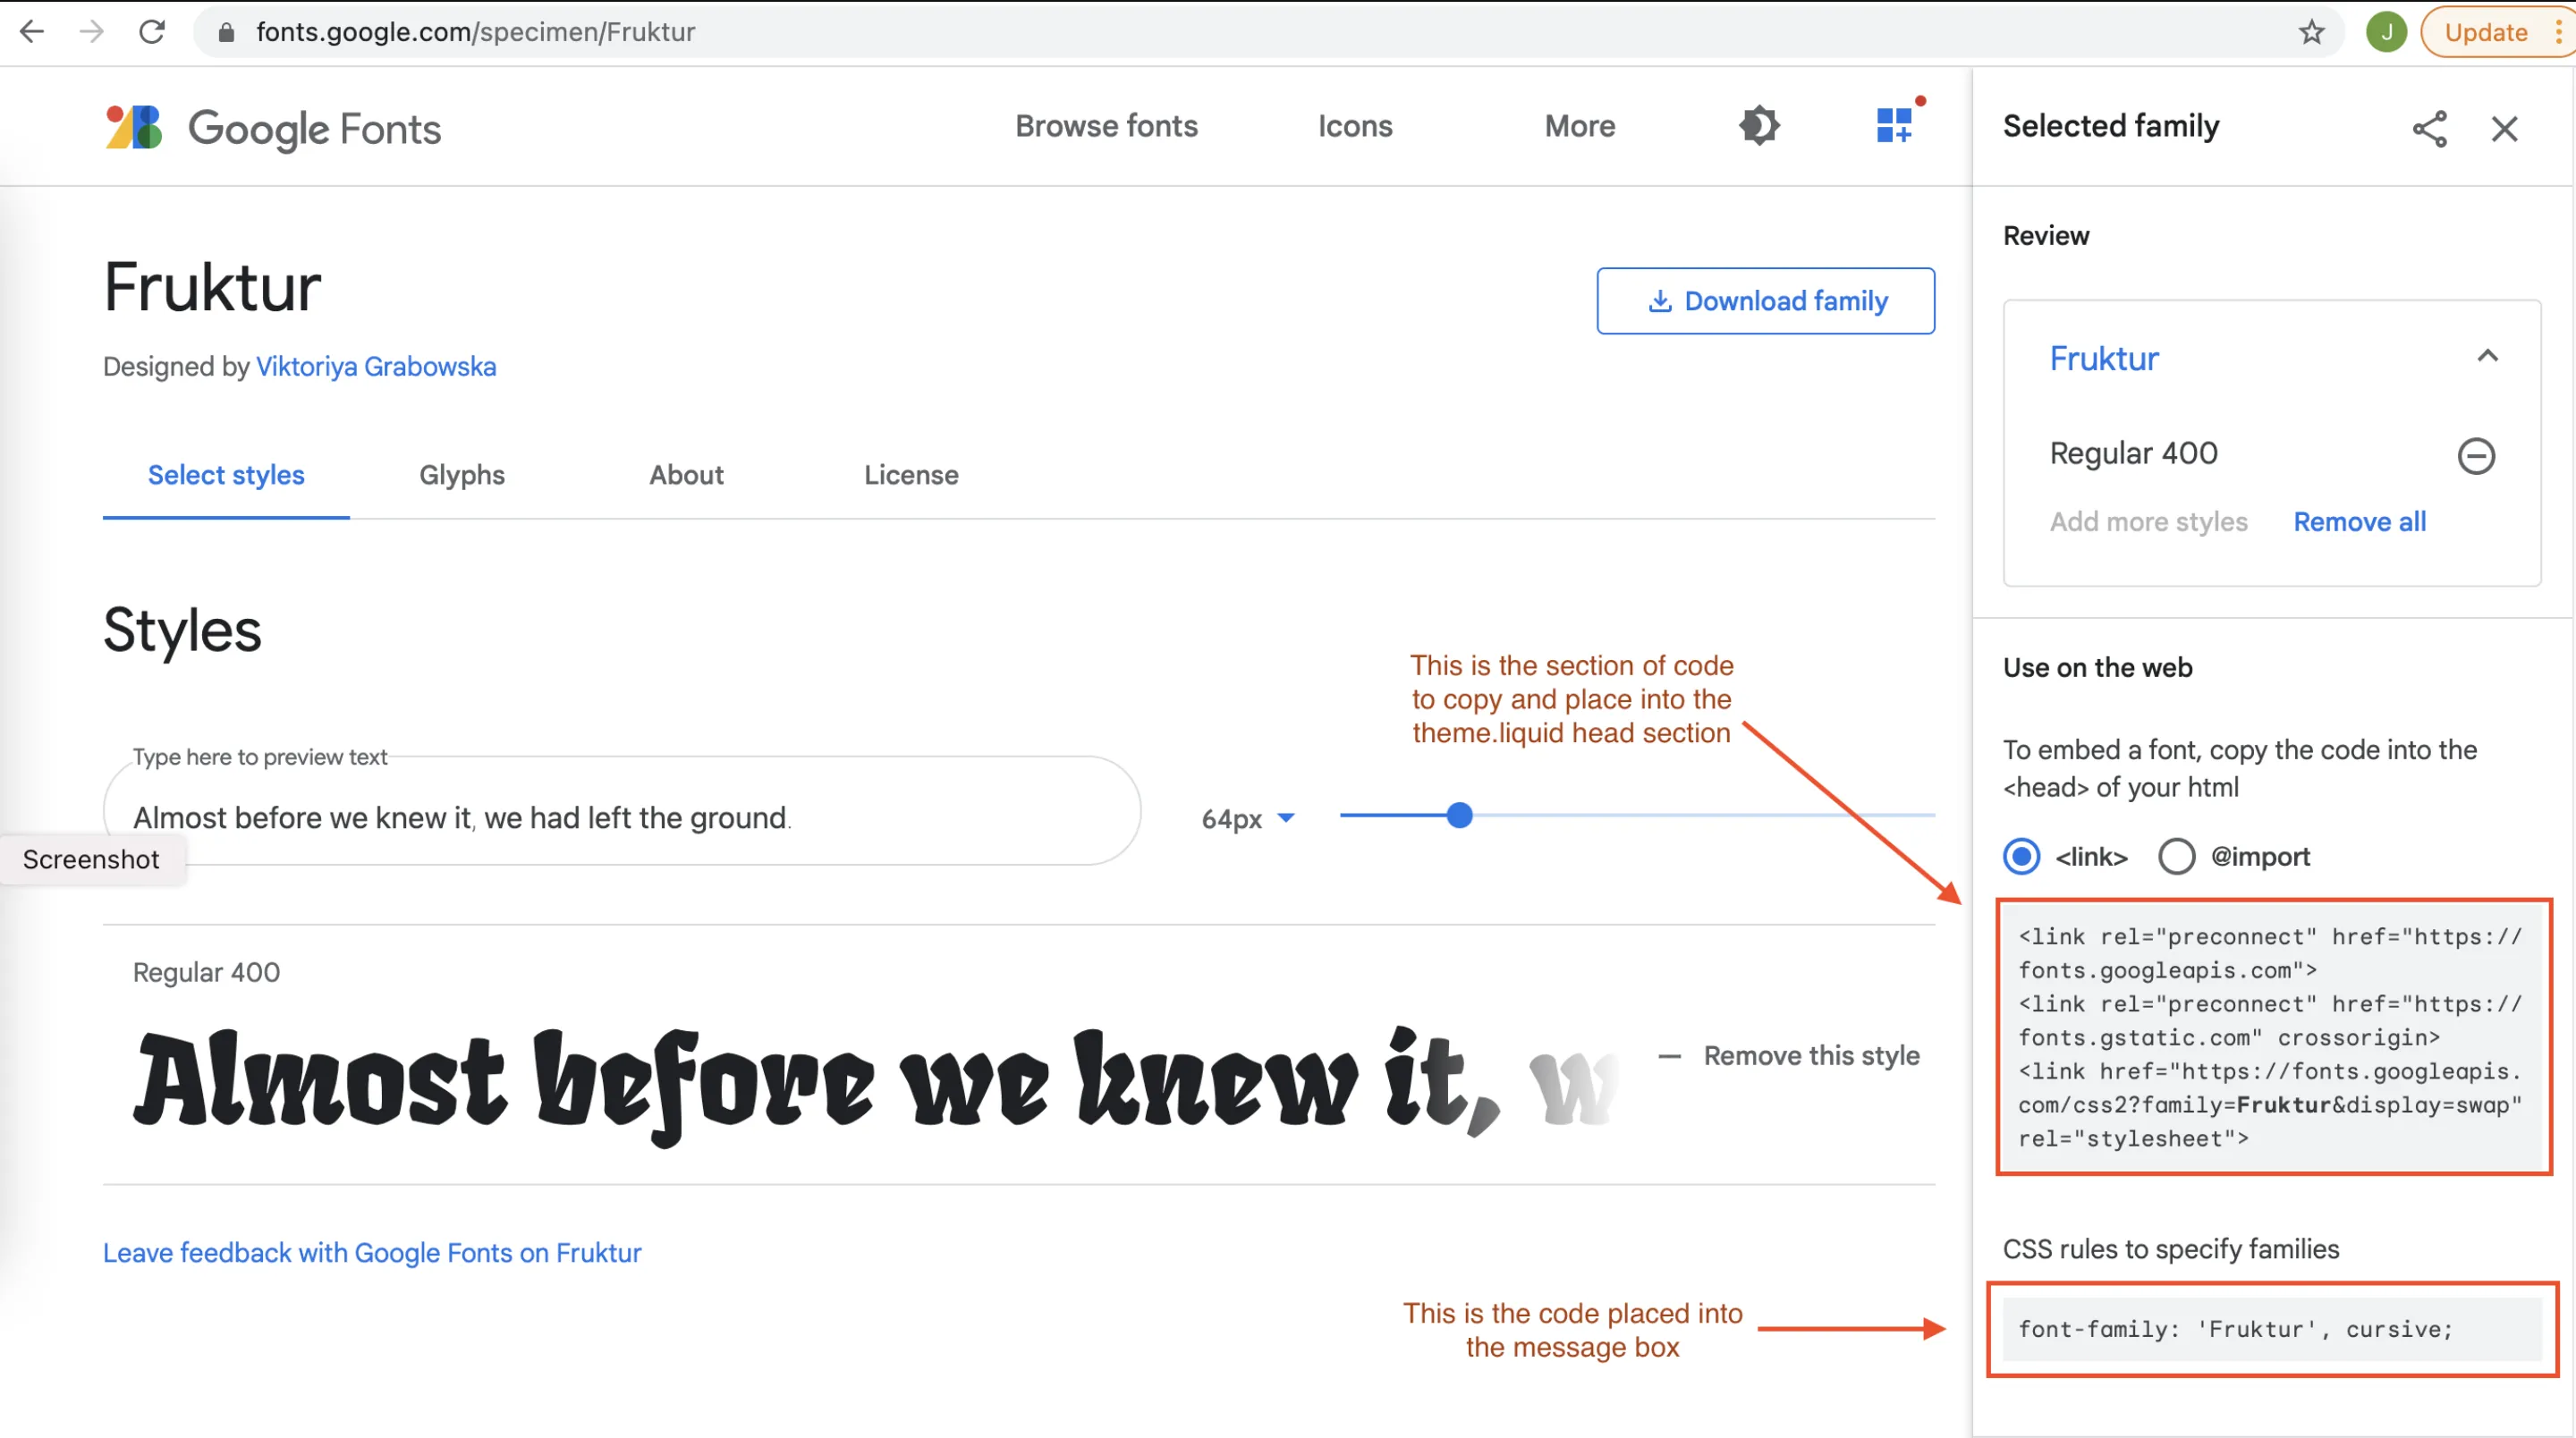This screenshot has height=1438, width=2576.
Task: Click the Chrome Update button
Action: (2485, 32)
